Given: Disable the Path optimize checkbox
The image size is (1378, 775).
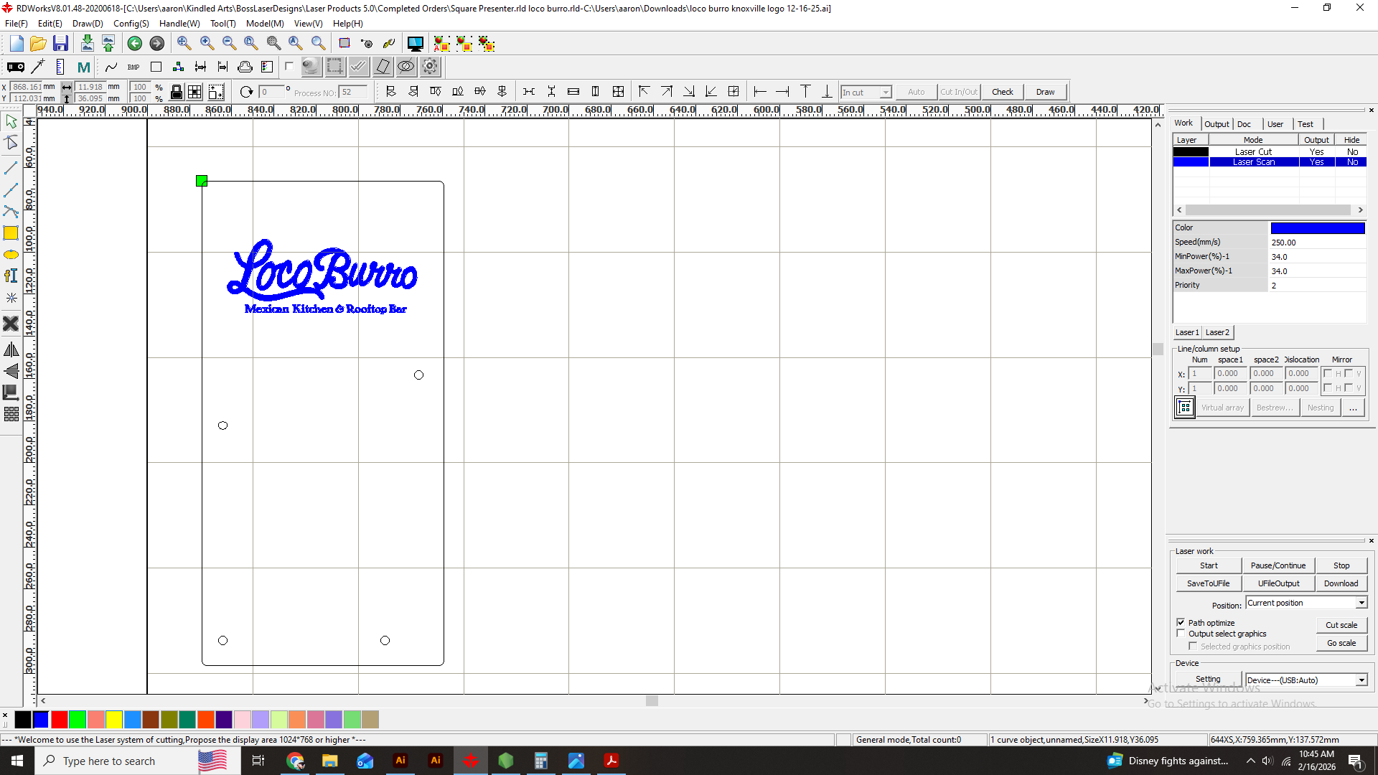Looking at the screenshot, I should click(1181, 622).
